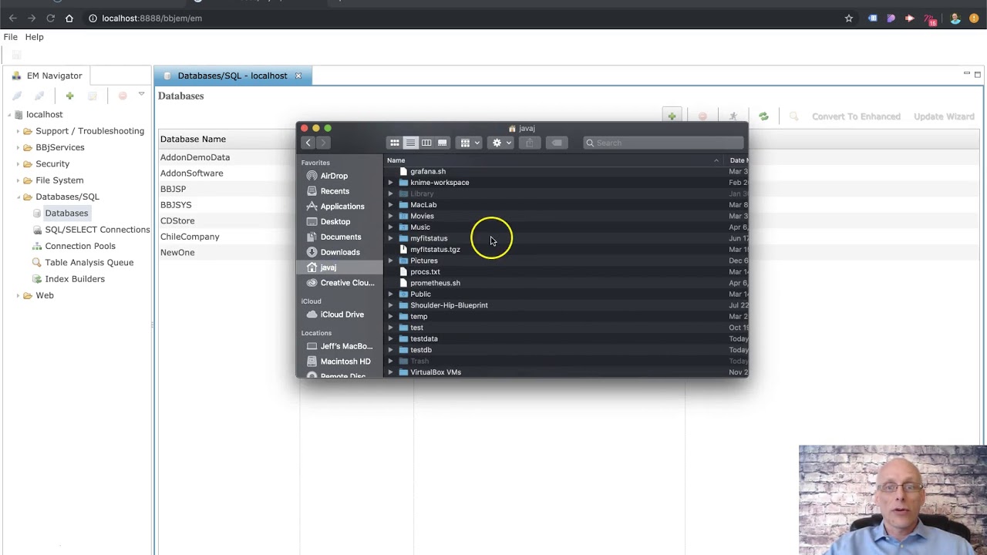Viewport: 987px width, 555px height.
Task: Expand Support / Troubleshooting tree node
Action: pyautogui.click(x=18, y=131)
